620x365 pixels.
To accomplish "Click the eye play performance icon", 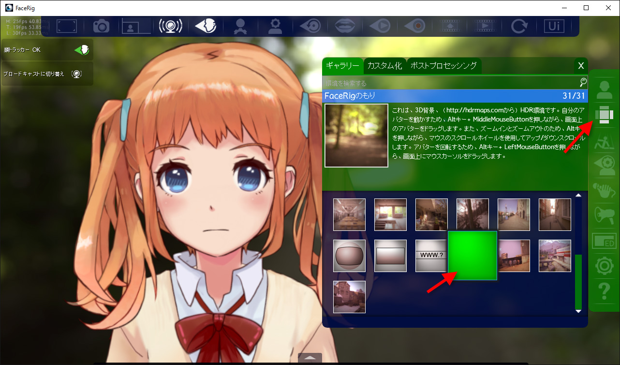I will coord(379,26).
